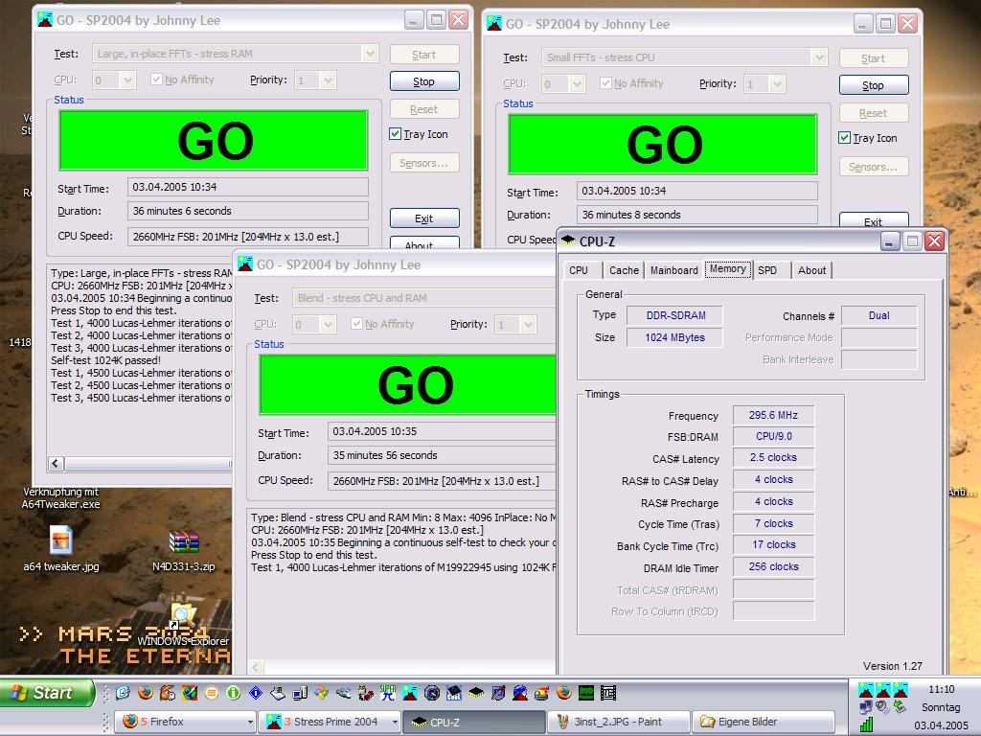Viewport: 981px width, 736px height.
Task: Toggle No Affinity in Large FFTs window
Action: [x=156, y=80]
